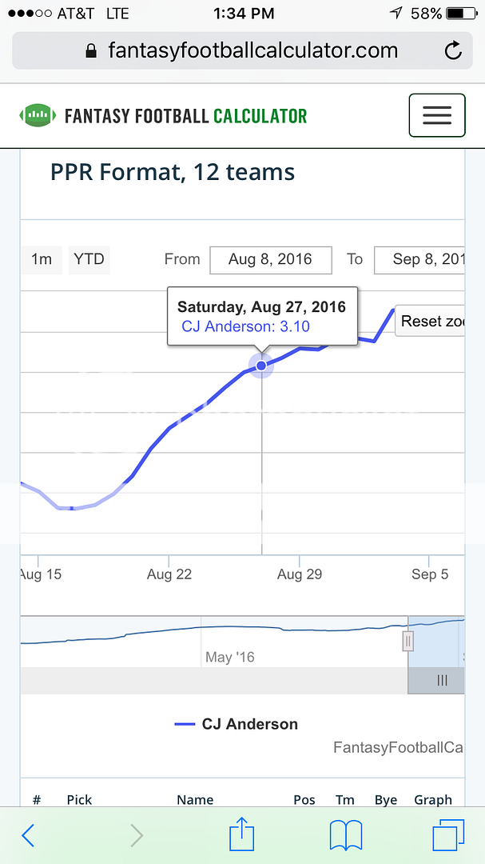Sort table by Pick column
The image size is (485, 864).
[x=79, y=799]
